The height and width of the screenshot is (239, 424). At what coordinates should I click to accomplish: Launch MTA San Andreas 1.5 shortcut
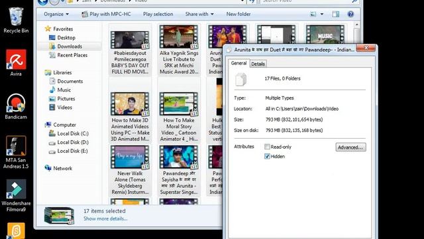[16, 152]
